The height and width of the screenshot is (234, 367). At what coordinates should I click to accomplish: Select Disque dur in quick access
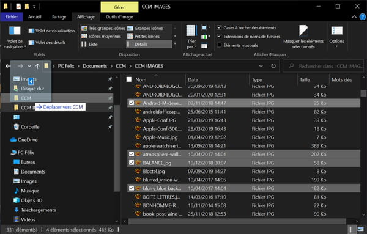coord(29,89)
